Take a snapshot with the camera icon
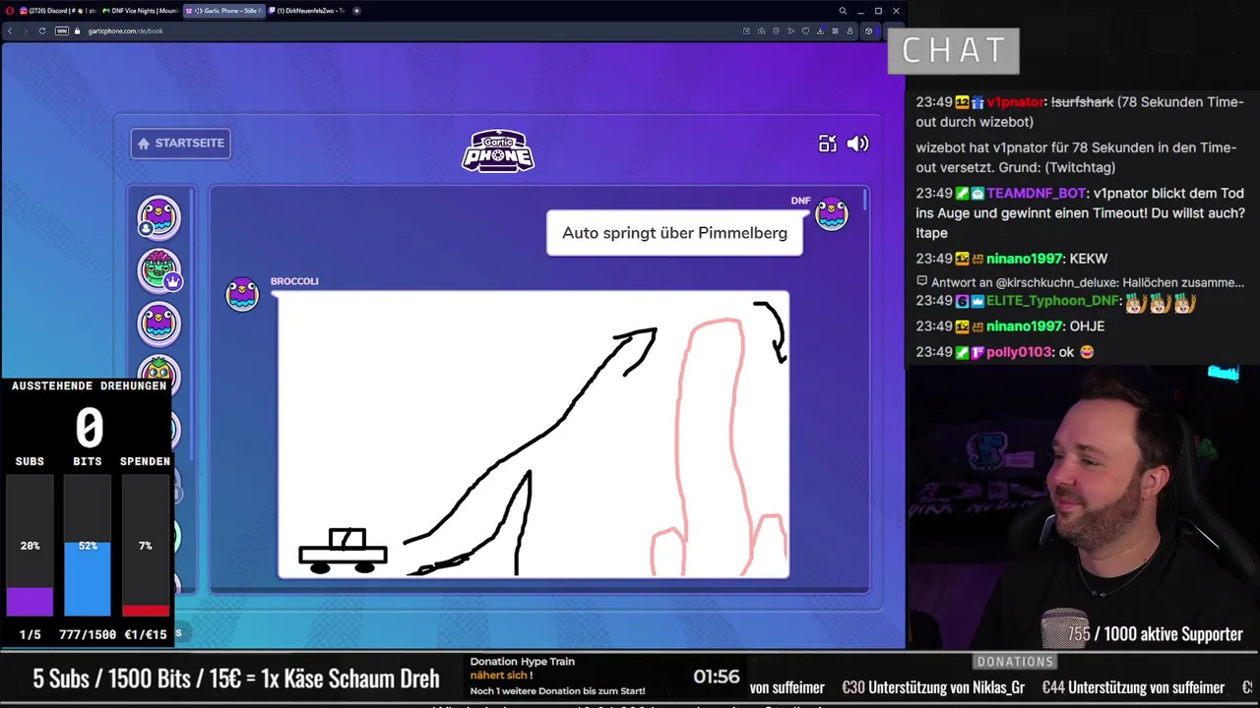Image resolution: width=1260 pixels, height=708 pixels. tap(762, 30)
